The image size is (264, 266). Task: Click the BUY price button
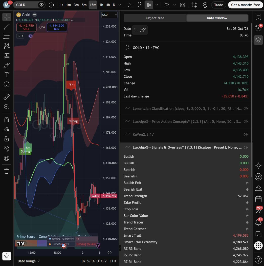pyautogui.click(x=57, y=27)
